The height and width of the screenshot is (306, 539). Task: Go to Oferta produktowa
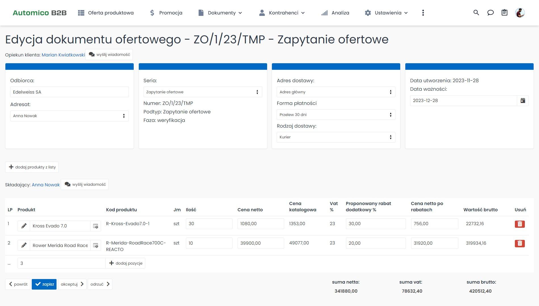pos(106,13)
